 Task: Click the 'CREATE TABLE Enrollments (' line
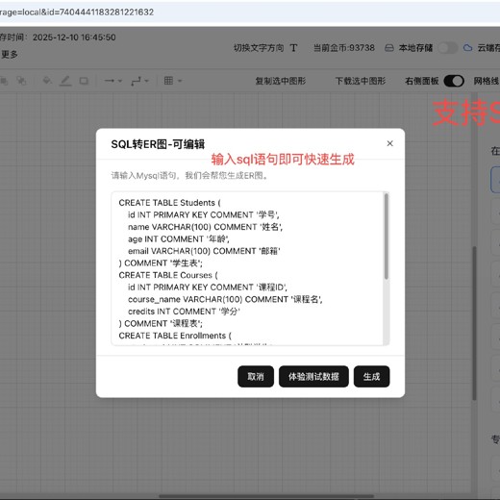pyautogui.click(x=175, y=336)
